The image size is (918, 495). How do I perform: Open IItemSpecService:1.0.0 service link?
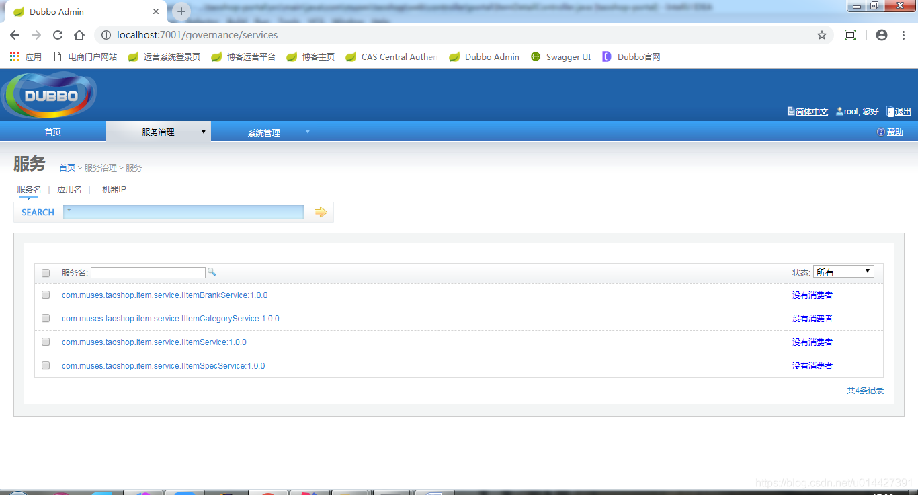pos(163,366)
